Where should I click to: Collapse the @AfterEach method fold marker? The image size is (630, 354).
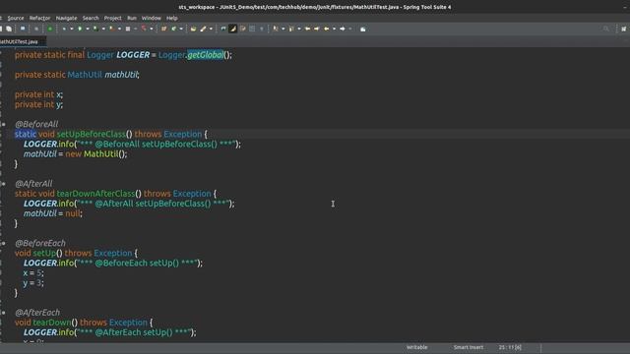(3, 313)
